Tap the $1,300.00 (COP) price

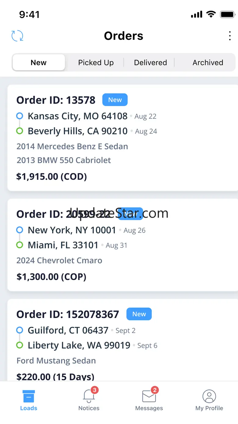click(x=51, y=277)
